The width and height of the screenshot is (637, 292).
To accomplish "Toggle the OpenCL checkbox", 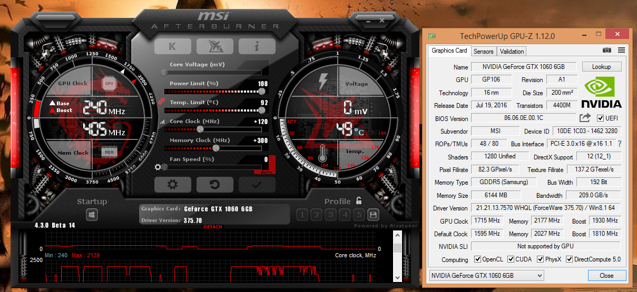I will click(x=477, y=259).
